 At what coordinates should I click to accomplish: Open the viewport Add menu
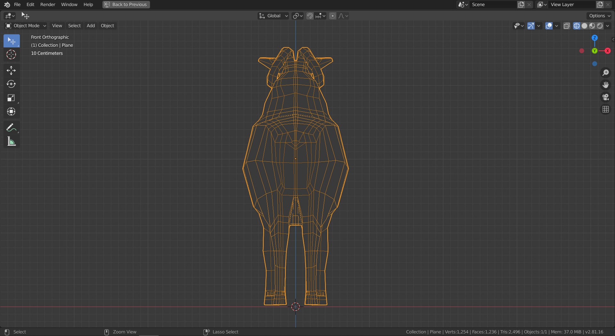click(91, 26)
